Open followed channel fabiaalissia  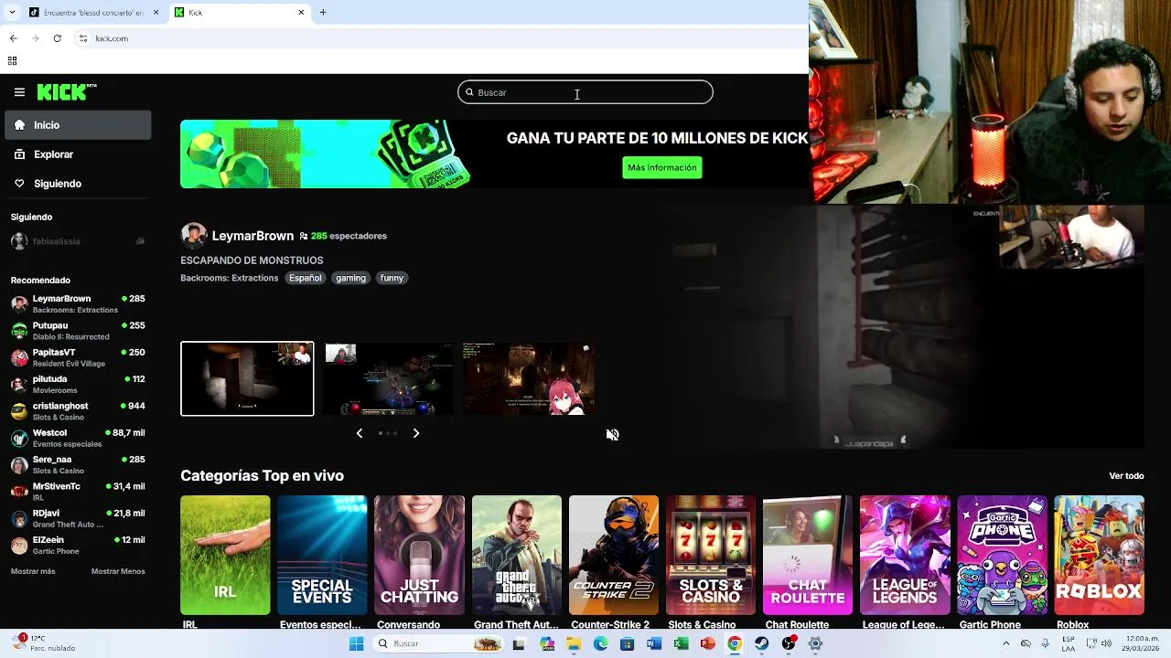pyautogui.click(x=78, y=241)
